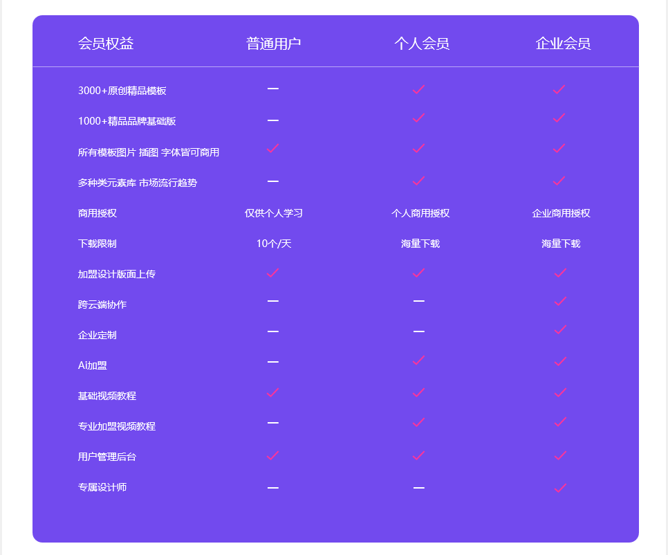Viewport: 668px width, 555px height.
Task: Select the 普通用户 checkmark for 基础视频教程
Action: tap(273, 395)
